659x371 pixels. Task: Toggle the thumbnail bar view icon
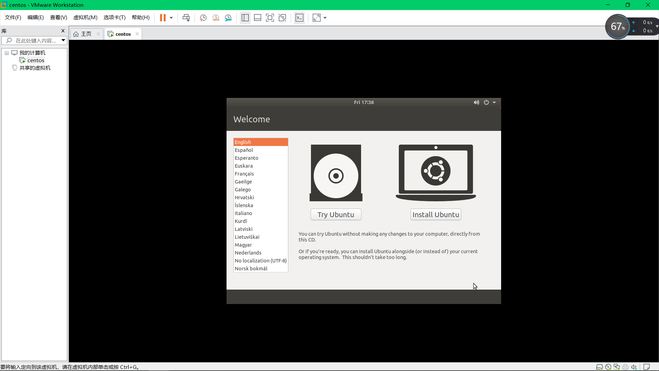pyautogui.click(x=257, y=18)
